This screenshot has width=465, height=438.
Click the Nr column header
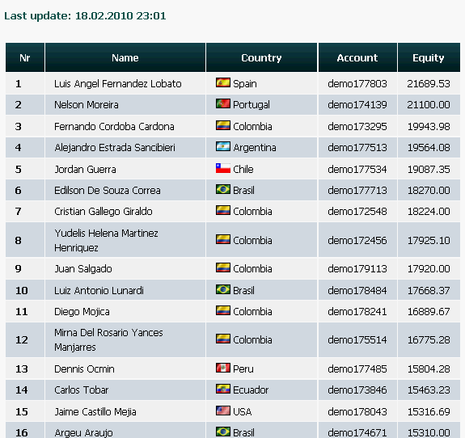25,57
